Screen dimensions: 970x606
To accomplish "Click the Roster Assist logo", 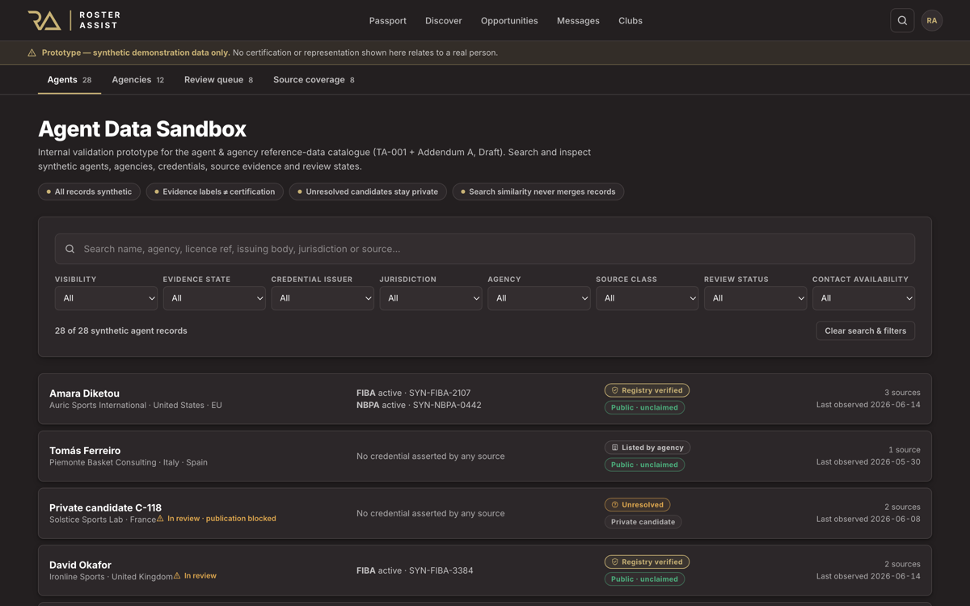I will [x=74, y=20].
